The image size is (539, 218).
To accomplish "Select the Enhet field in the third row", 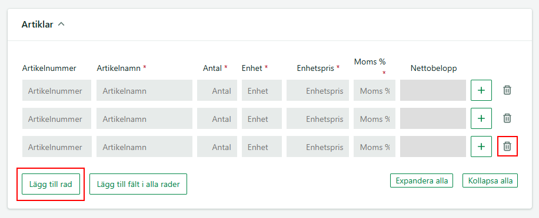I will 262,147.
